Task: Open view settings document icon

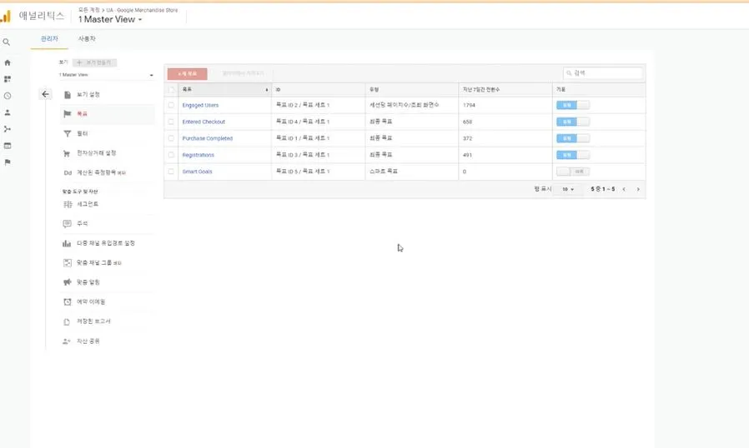Action: pyautogui.click(x=68, y=95)
